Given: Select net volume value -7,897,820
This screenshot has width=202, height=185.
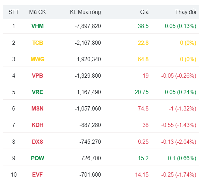Looking at the screenshot, I should [88, 26].
